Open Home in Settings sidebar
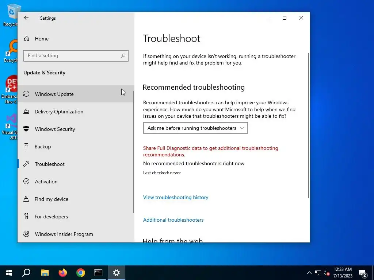This screenshot has height=280, width=374. click(76, 39)
